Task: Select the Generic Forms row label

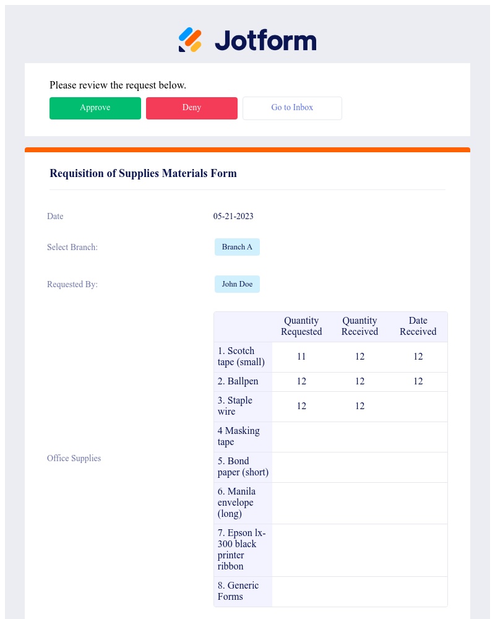Action: click(x=238, y=591)
